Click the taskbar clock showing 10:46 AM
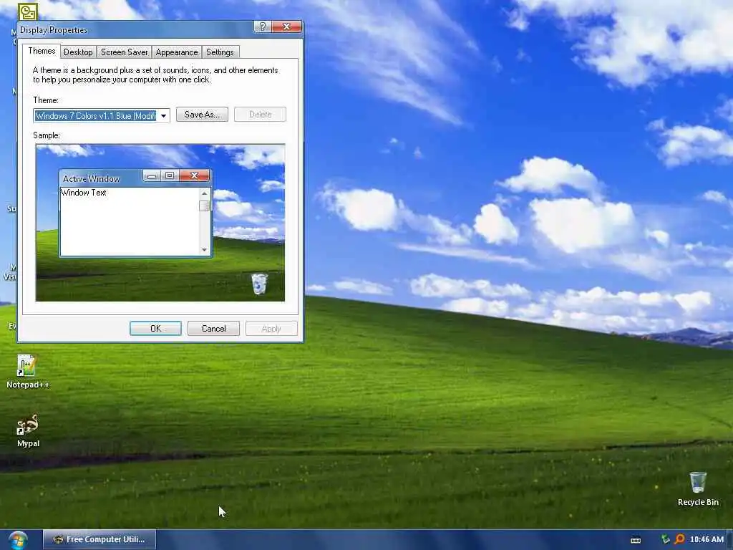Viewport: 733px width, 550px height. click(x=707, y=539)
